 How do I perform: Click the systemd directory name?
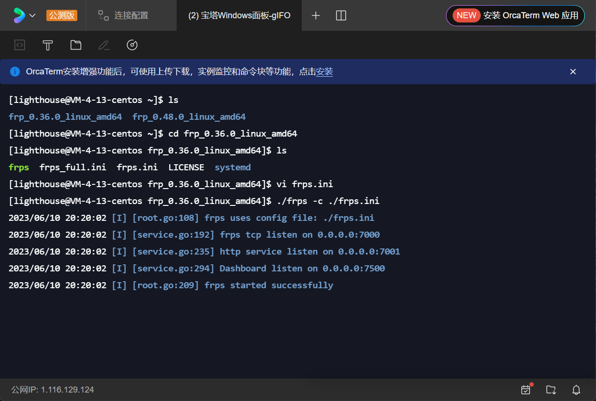pos(233,167)
